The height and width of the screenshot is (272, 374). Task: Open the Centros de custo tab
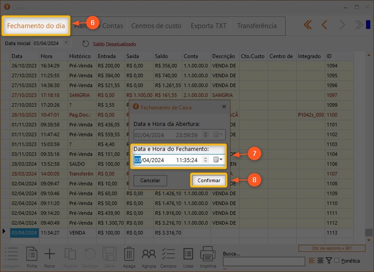pyautogui.click(x=156, y=26)
